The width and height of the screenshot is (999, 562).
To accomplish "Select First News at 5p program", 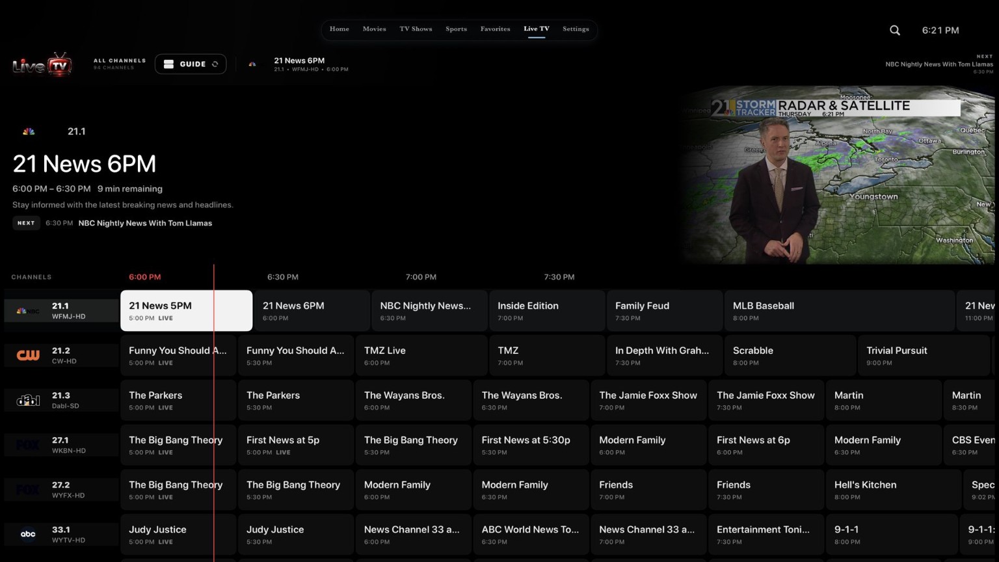I will pos(295,446).
